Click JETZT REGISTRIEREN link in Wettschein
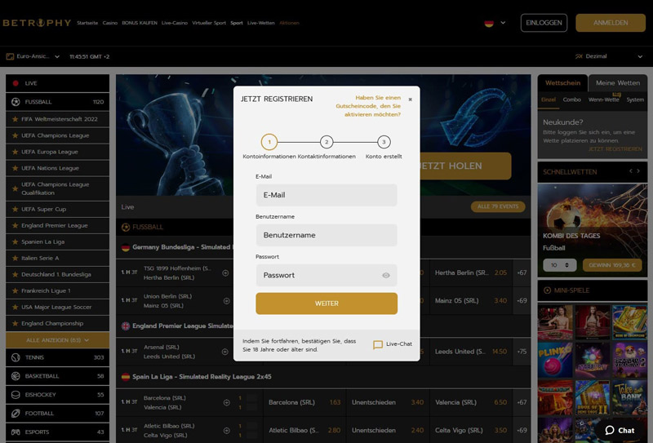This screenshot has height=443, width=653. [x=615, y=149]
